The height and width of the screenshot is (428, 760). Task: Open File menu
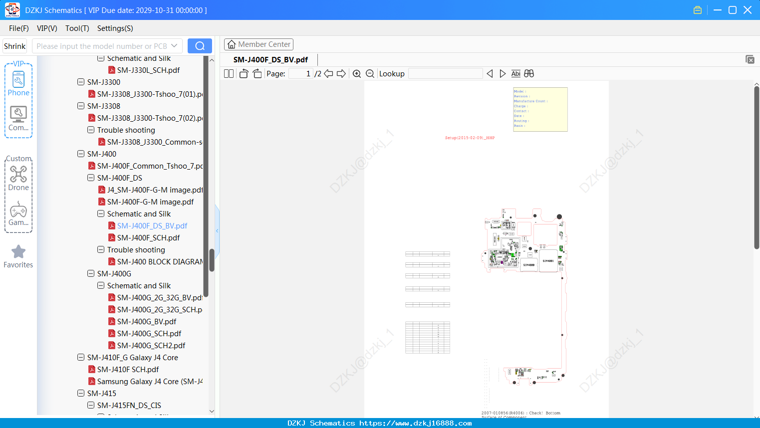coord(19,28)
